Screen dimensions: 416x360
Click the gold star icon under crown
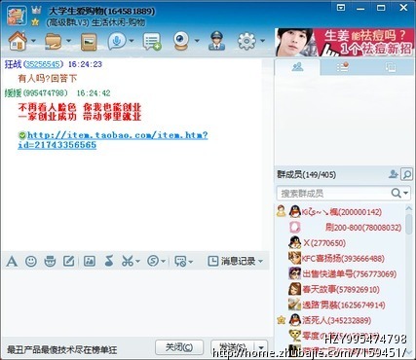click(35, 22)
